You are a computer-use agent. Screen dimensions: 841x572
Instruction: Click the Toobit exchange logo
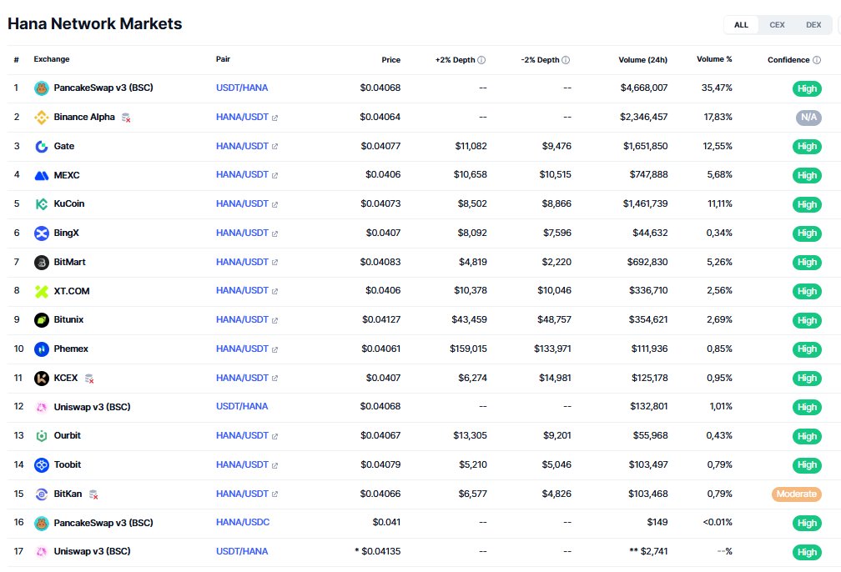coord(42,465)
